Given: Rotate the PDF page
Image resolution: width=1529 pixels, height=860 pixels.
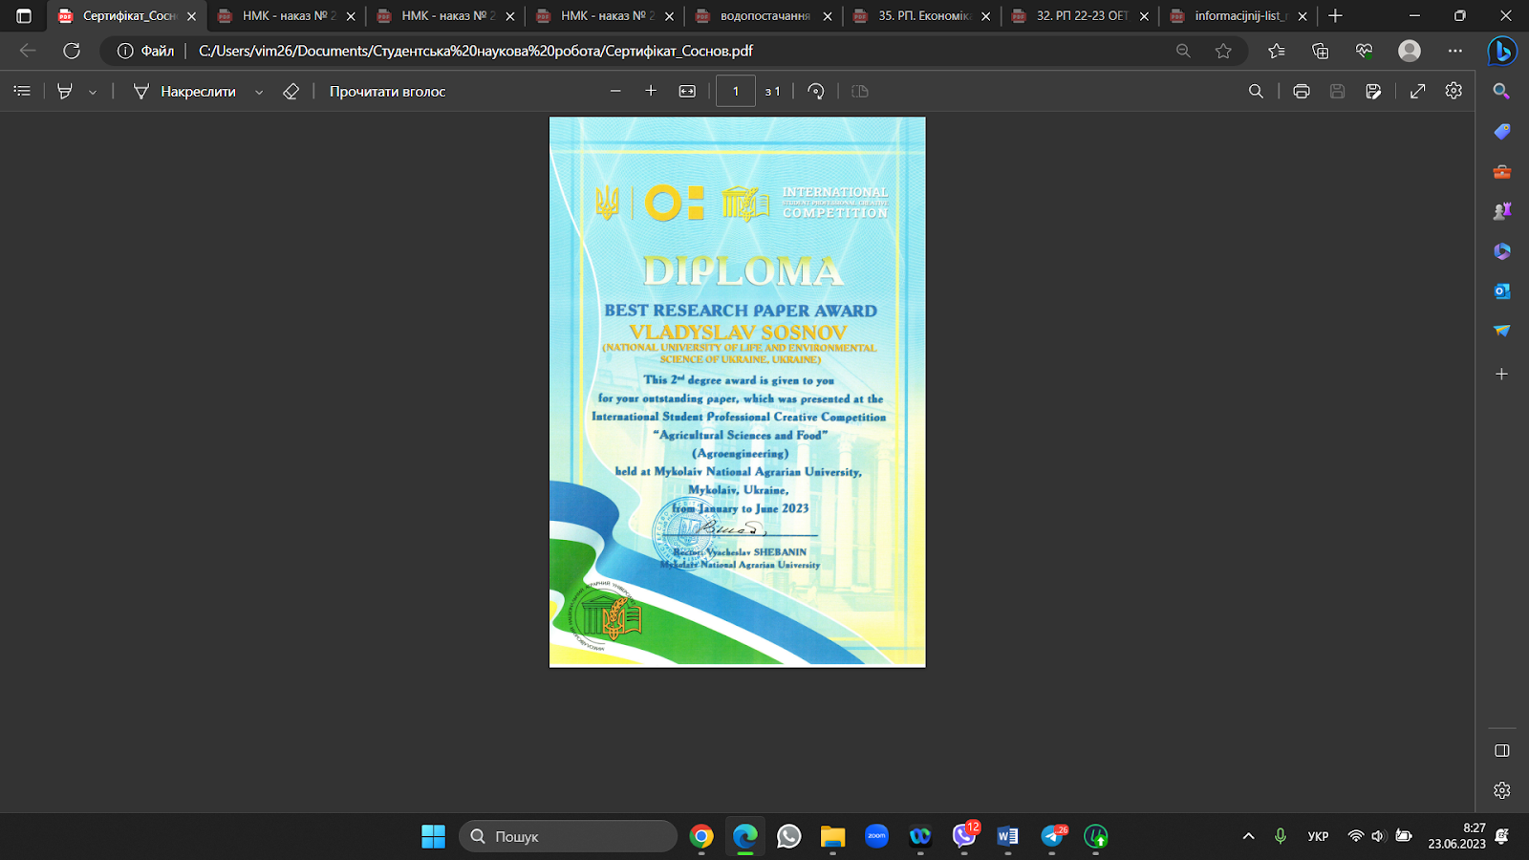Looking at the screenshot, I should pyautogui.click(x=815, y=91).
